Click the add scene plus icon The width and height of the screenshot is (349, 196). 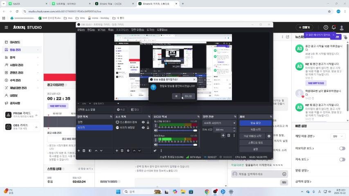click(79, 151)
